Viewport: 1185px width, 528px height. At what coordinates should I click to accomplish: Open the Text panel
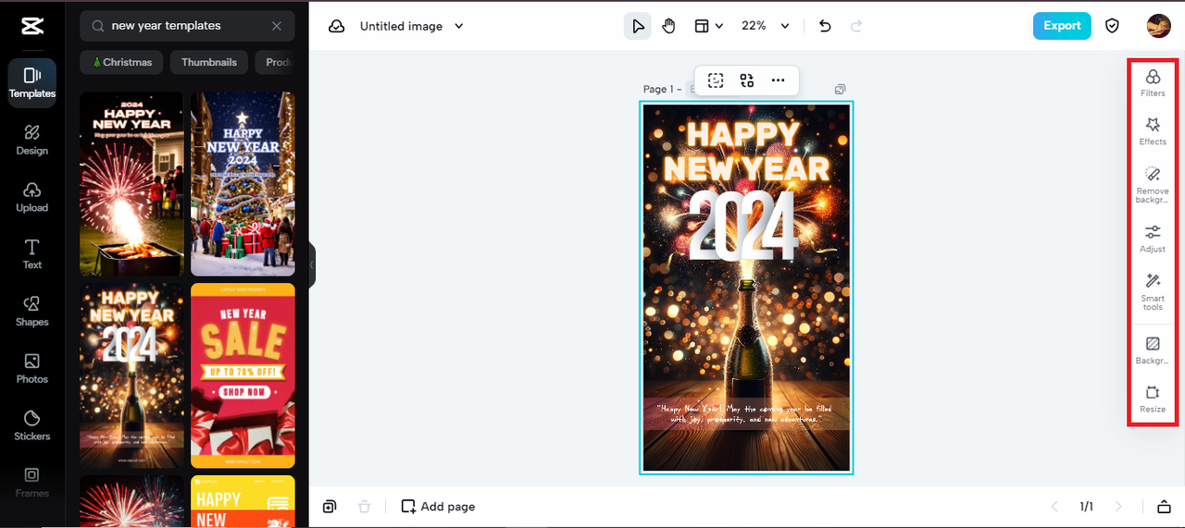point(31,254)
